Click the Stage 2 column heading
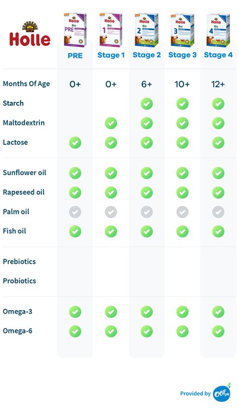The image size is (239, 409). (x=147, y=55)
